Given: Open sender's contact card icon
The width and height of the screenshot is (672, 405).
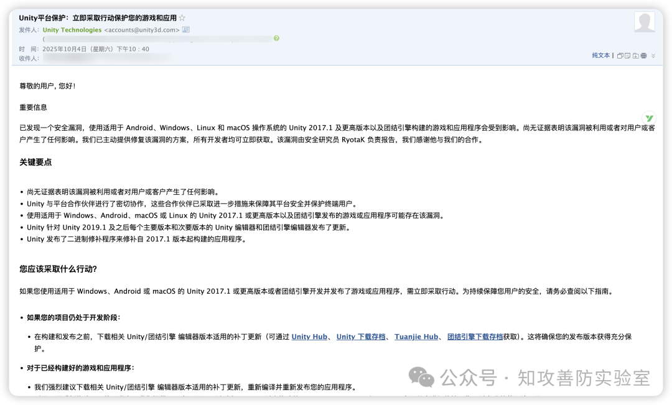Looking at the screenshot, I should coord(186,30).
